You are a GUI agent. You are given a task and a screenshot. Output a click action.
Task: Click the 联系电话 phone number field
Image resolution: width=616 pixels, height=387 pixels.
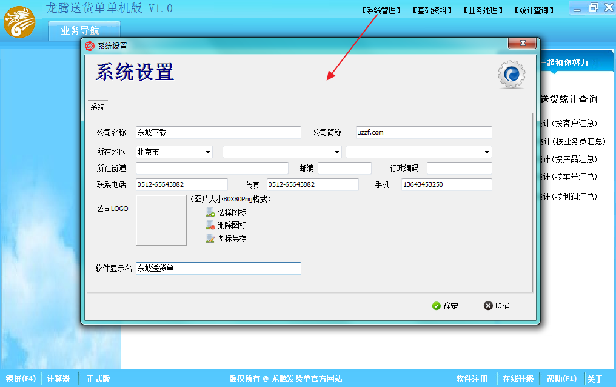coord(181,184)
